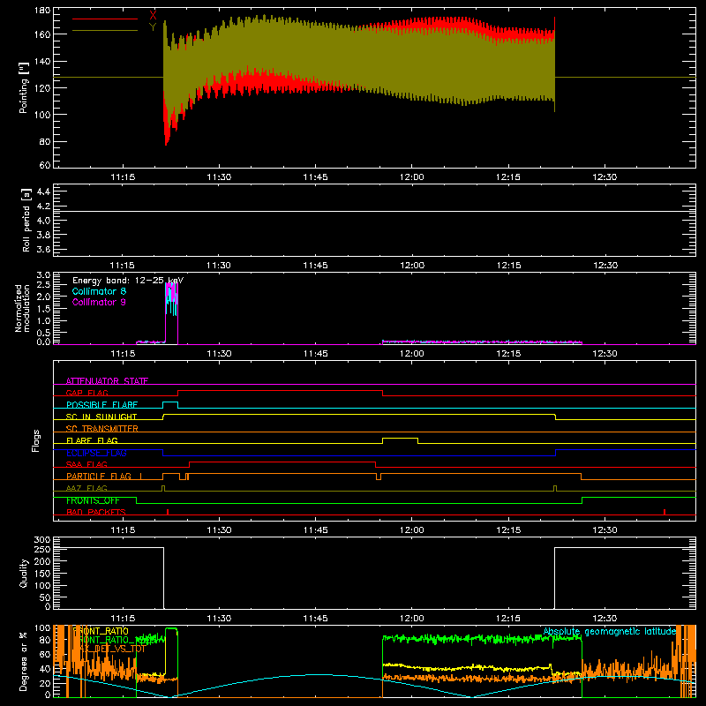Click the 'Roll period [s]' axis title
Screen dimensions: 706x706
pyautogui.click(x=26, y=220)
